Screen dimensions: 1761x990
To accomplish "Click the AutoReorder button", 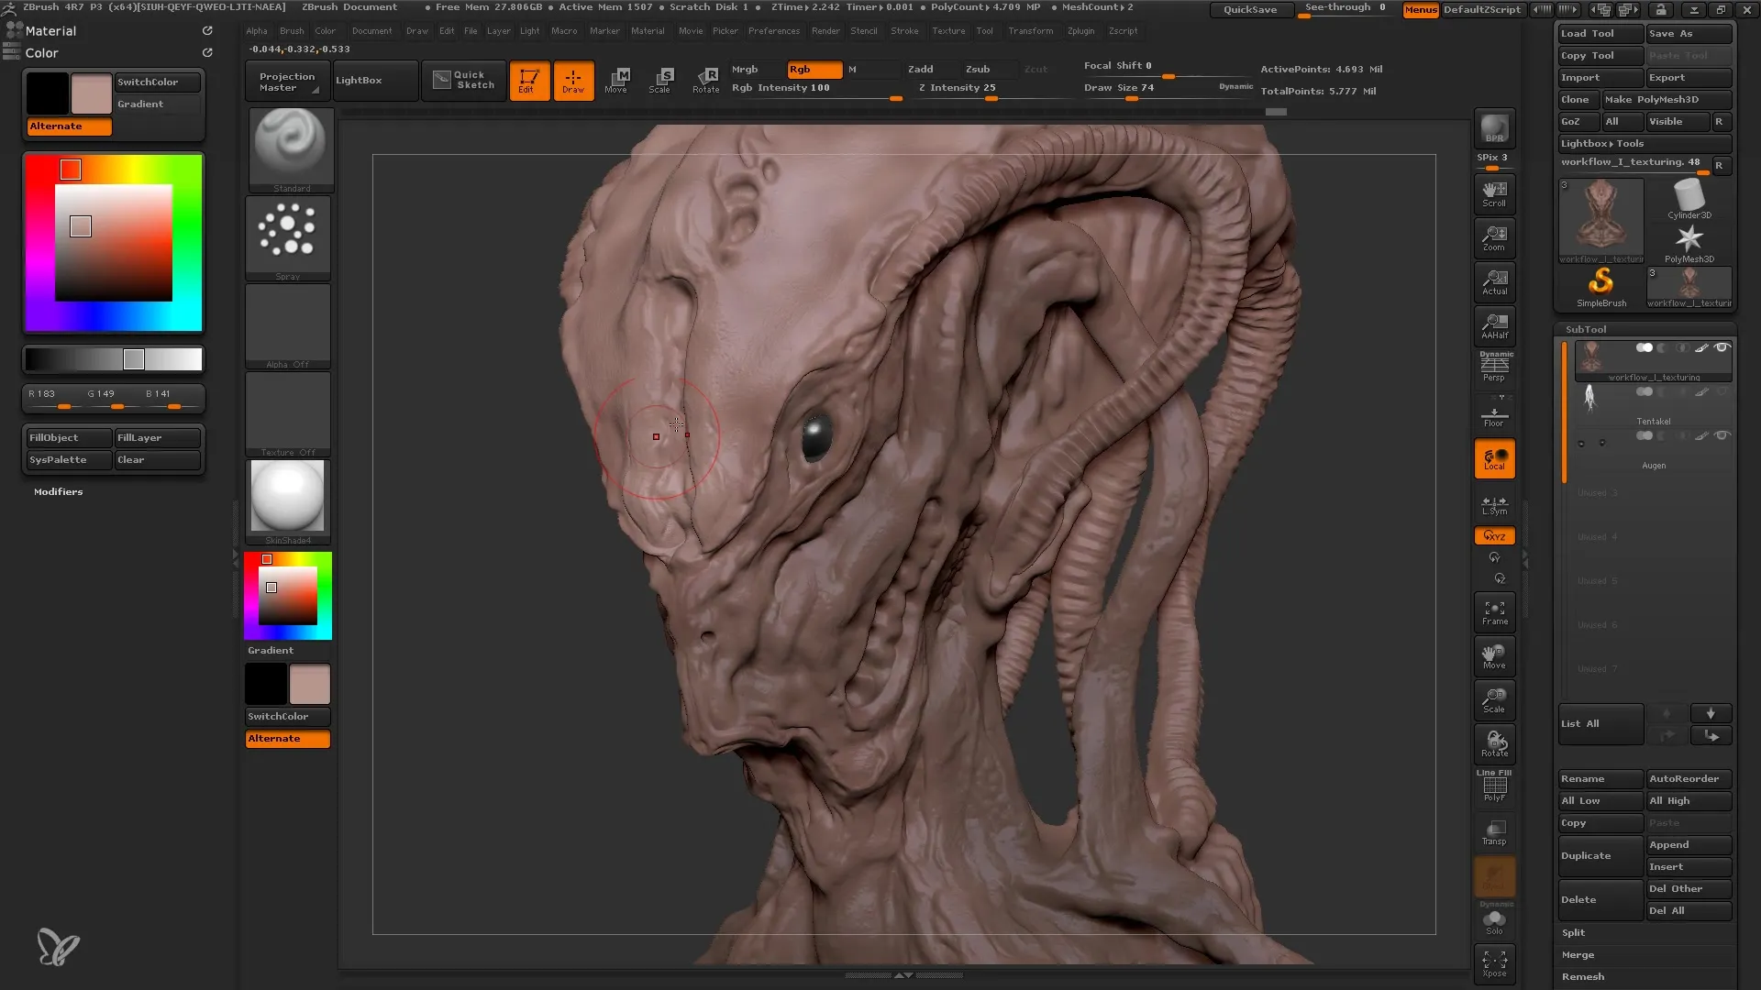I will tap(1686, 778).
